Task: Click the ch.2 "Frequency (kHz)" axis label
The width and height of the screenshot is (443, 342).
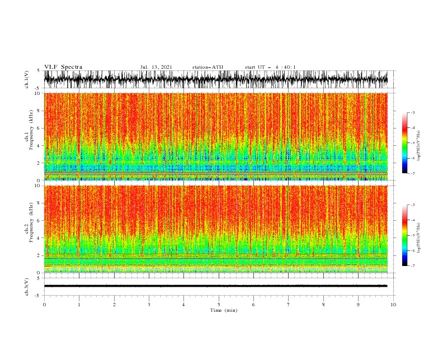Action: (x=31, y=222)
